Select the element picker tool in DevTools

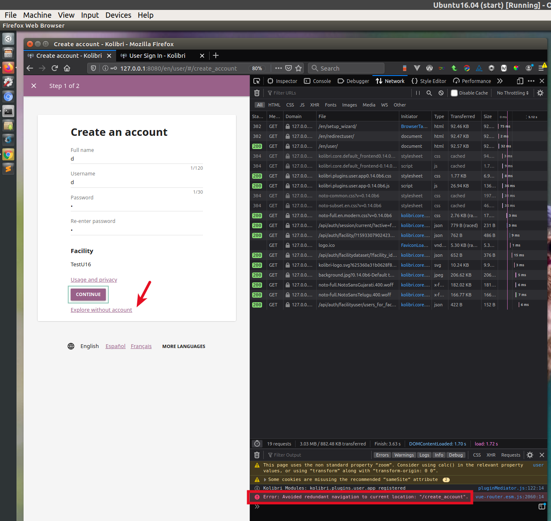pos(257,81)
